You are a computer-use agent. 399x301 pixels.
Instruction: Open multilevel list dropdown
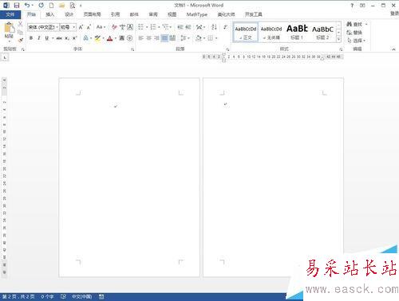click(171, 27)
